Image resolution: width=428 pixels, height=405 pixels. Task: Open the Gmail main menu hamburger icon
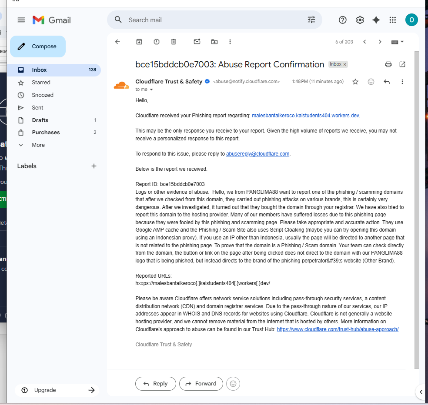[x=21, y=20]
